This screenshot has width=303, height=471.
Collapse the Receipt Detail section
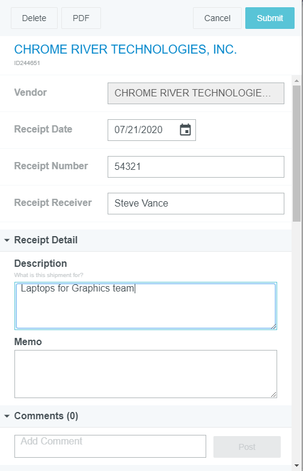[7, 240]
